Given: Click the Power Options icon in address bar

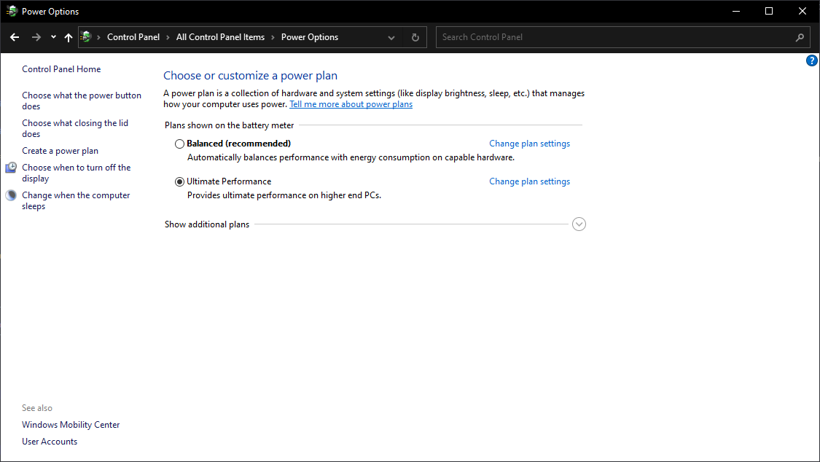Looking at the screenshot, I should click(87, 37).
